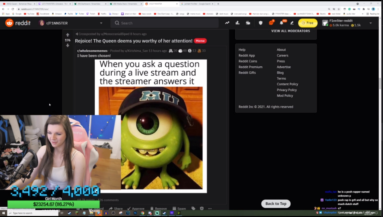Open the Help footer link
Viewport: 383px width, 217px height.
[x=242, y=50]
